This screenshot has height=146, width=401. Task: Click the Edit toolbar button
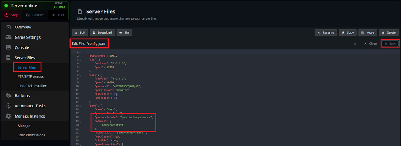[x=80, y=32]
